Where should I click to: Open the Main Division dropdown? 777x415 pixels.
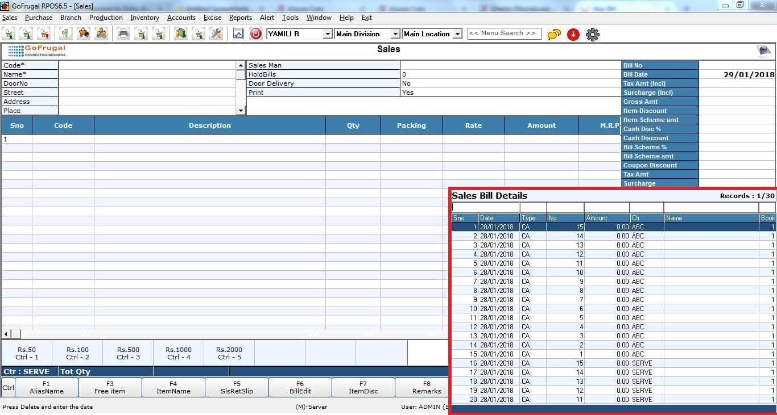click(395, 34)
